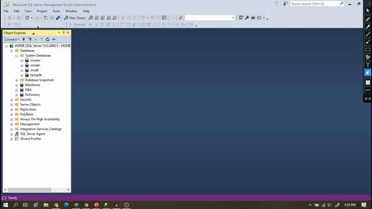Select the model database
The width and height of the screenshot is (372, 209).
[x=35, y=65]
